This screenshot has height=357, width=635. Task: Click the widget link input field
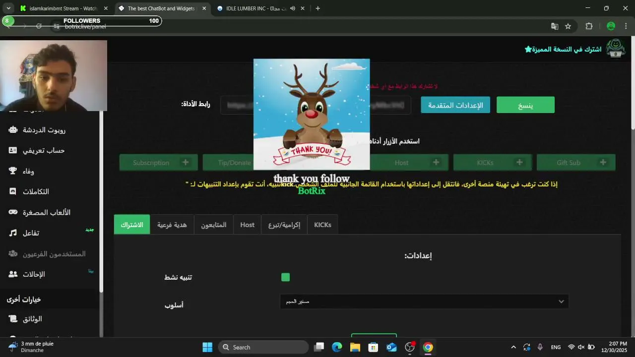click(x=316, y=105)
